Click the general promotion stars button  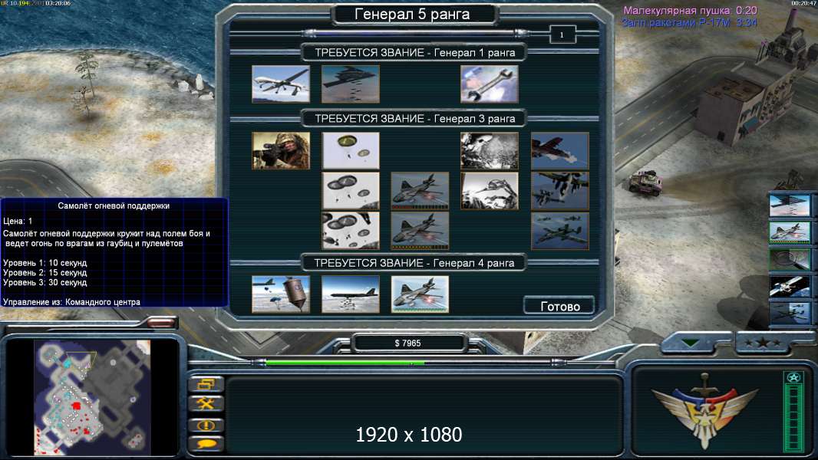click(x=763, y=343)
